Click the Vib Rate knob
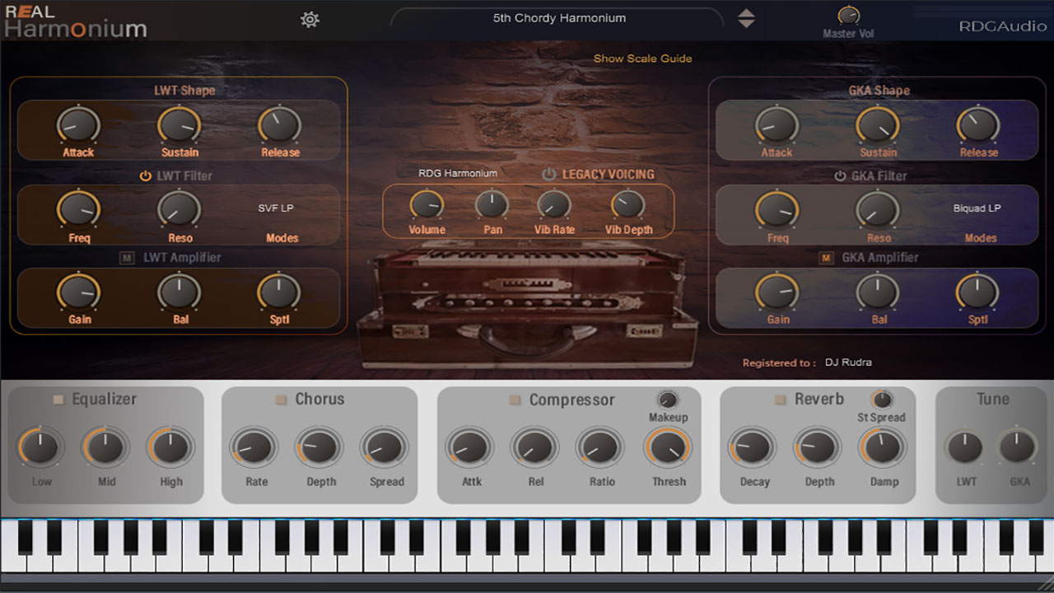The height and width of the screenshot is (593, 1054). pos(554,204)
